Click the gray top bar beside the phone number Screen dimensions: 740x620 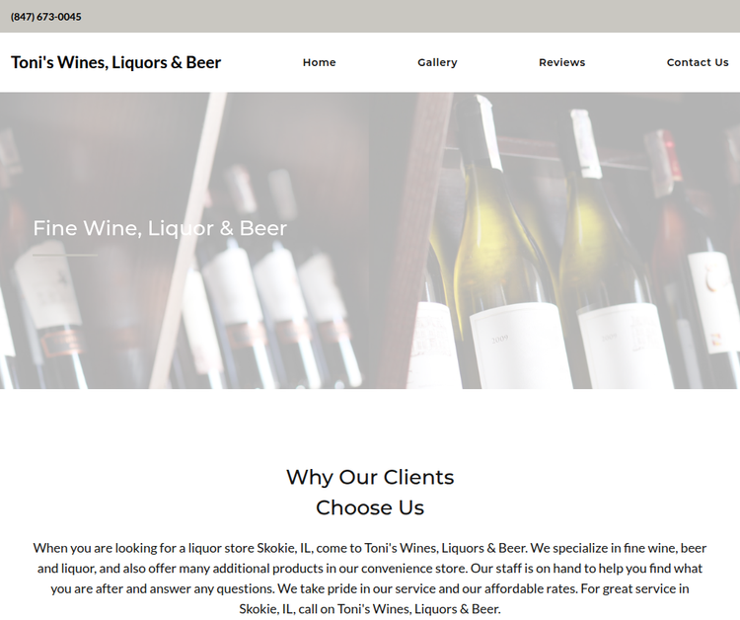[x=410, y=17]
